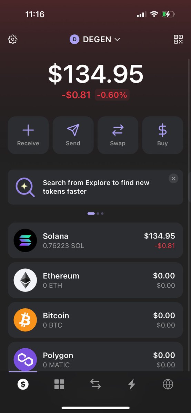The width and height of the screenshot is (191, 413).
Task: Open the Polygon MATIC token row
Action: 95,357
